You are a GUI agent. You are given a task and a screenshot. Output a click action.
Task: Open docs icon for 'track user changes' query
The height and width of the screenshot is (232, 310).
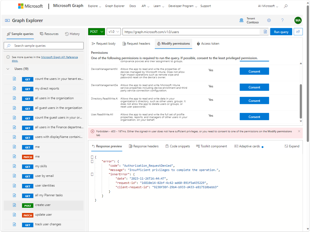pos(15,224)
